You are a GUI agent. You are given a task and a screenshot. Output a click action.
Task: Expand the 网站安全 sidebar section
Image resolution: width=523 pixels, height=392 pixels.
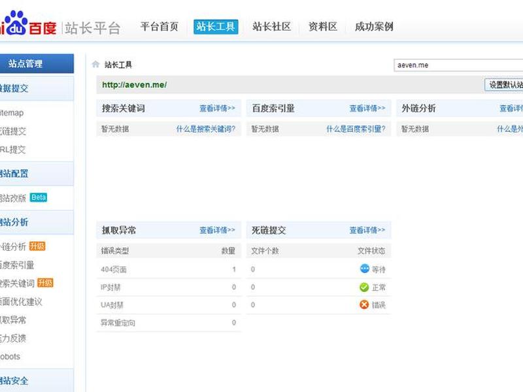[37, 380]
